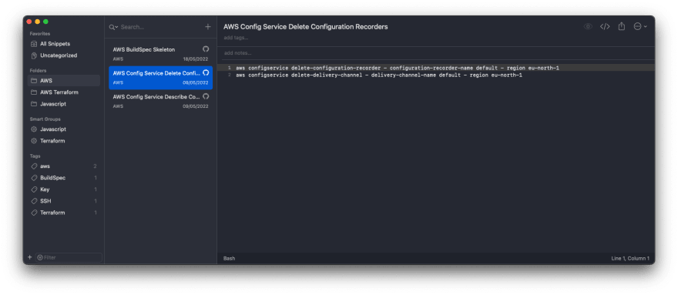Open the AWS BuildSpec Skeleton snippet

pos(160,54)
